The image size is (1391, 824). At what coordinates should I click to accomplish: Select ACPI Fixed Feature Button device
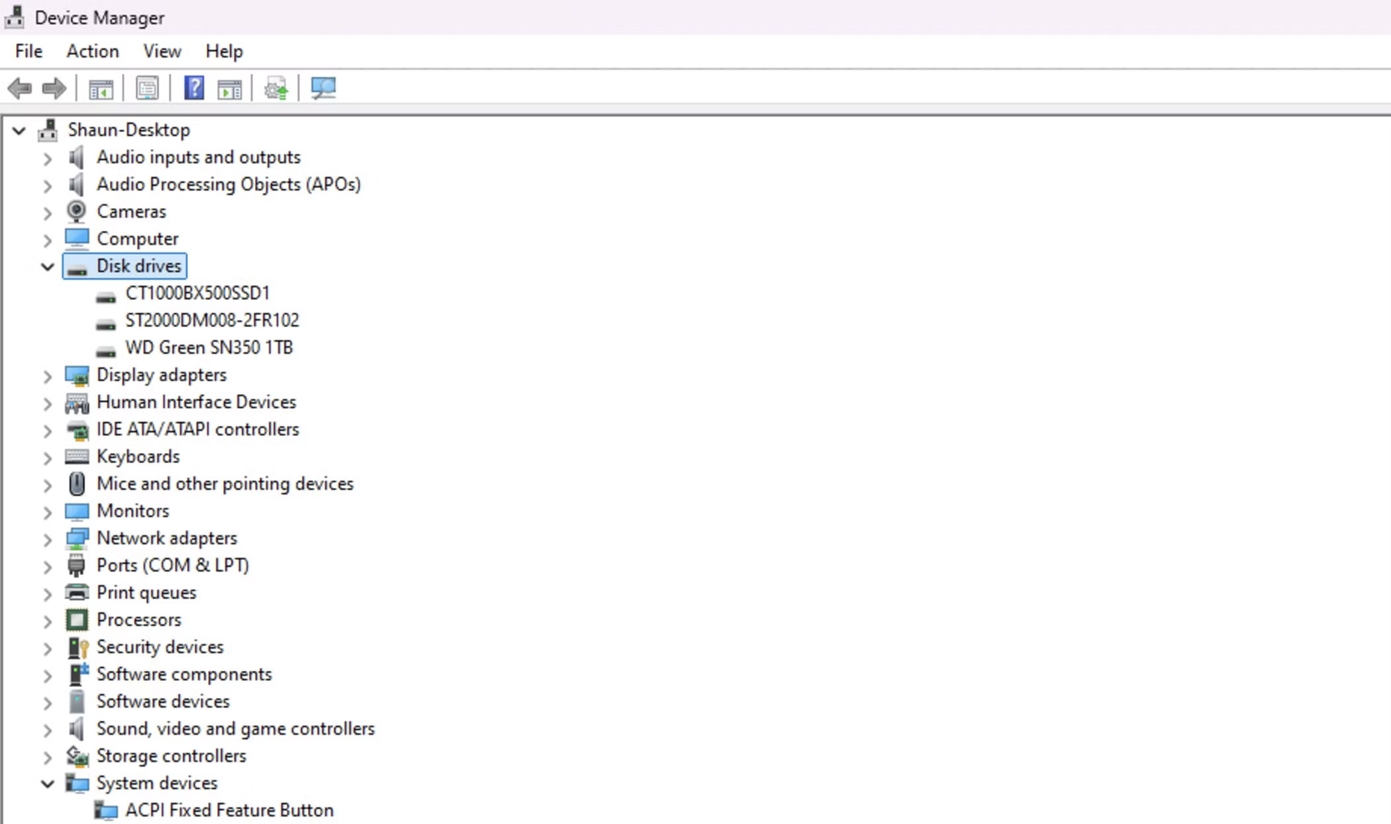[x=229, y=810]
